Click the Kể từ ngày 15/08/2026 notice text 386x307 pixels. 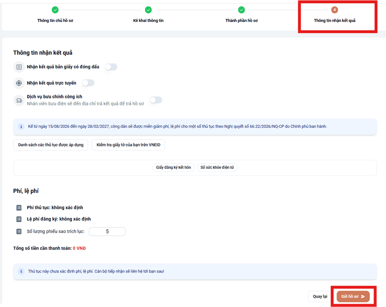[177, 127]
